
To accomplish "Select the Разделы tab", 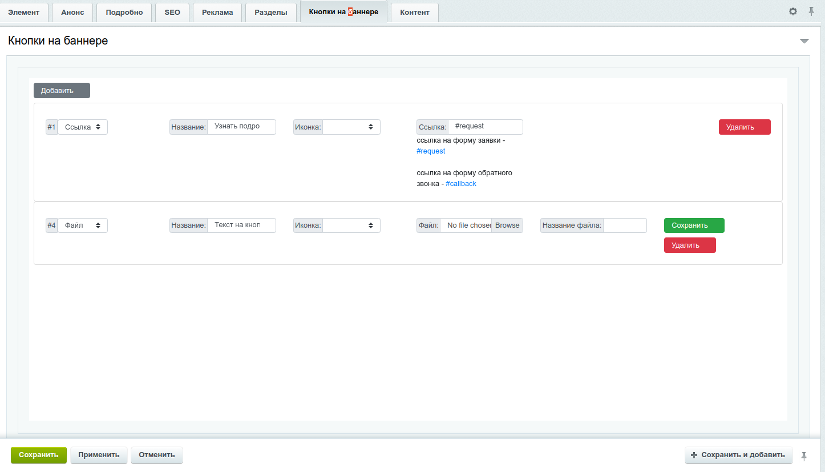I will tap(271, 13).
